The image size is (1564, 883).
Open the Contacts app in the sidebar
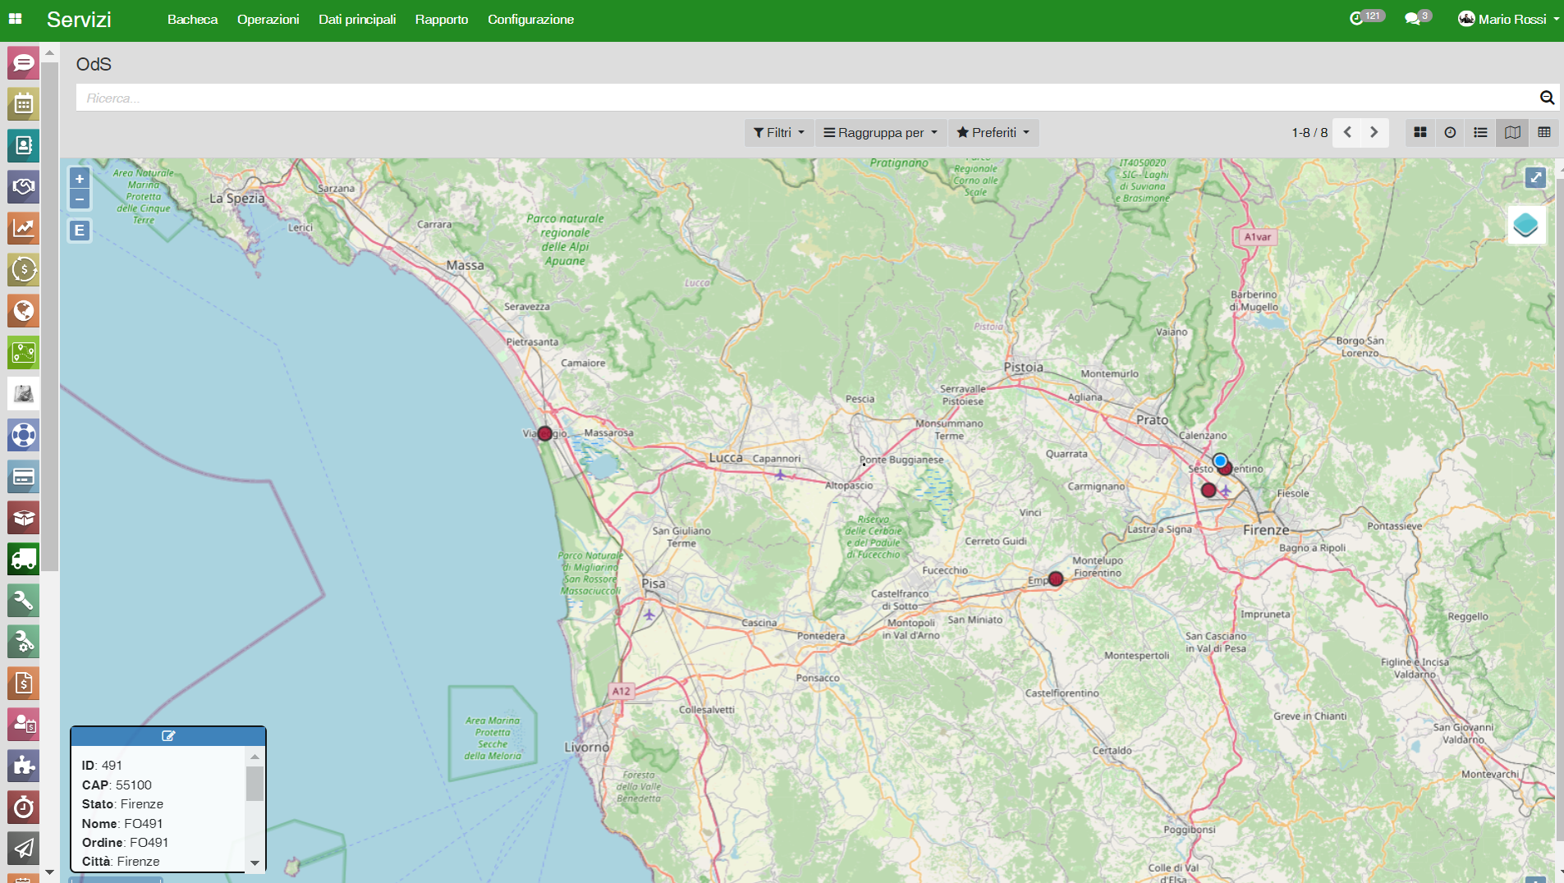coord(23,145)
